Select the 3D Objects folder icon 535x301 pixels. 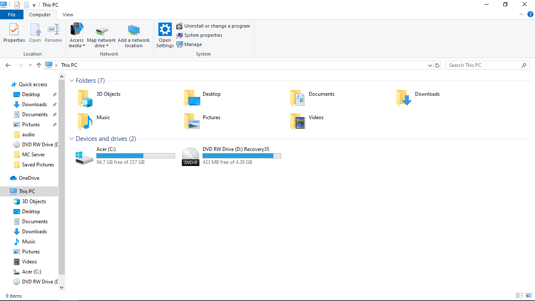click(85, 98)
